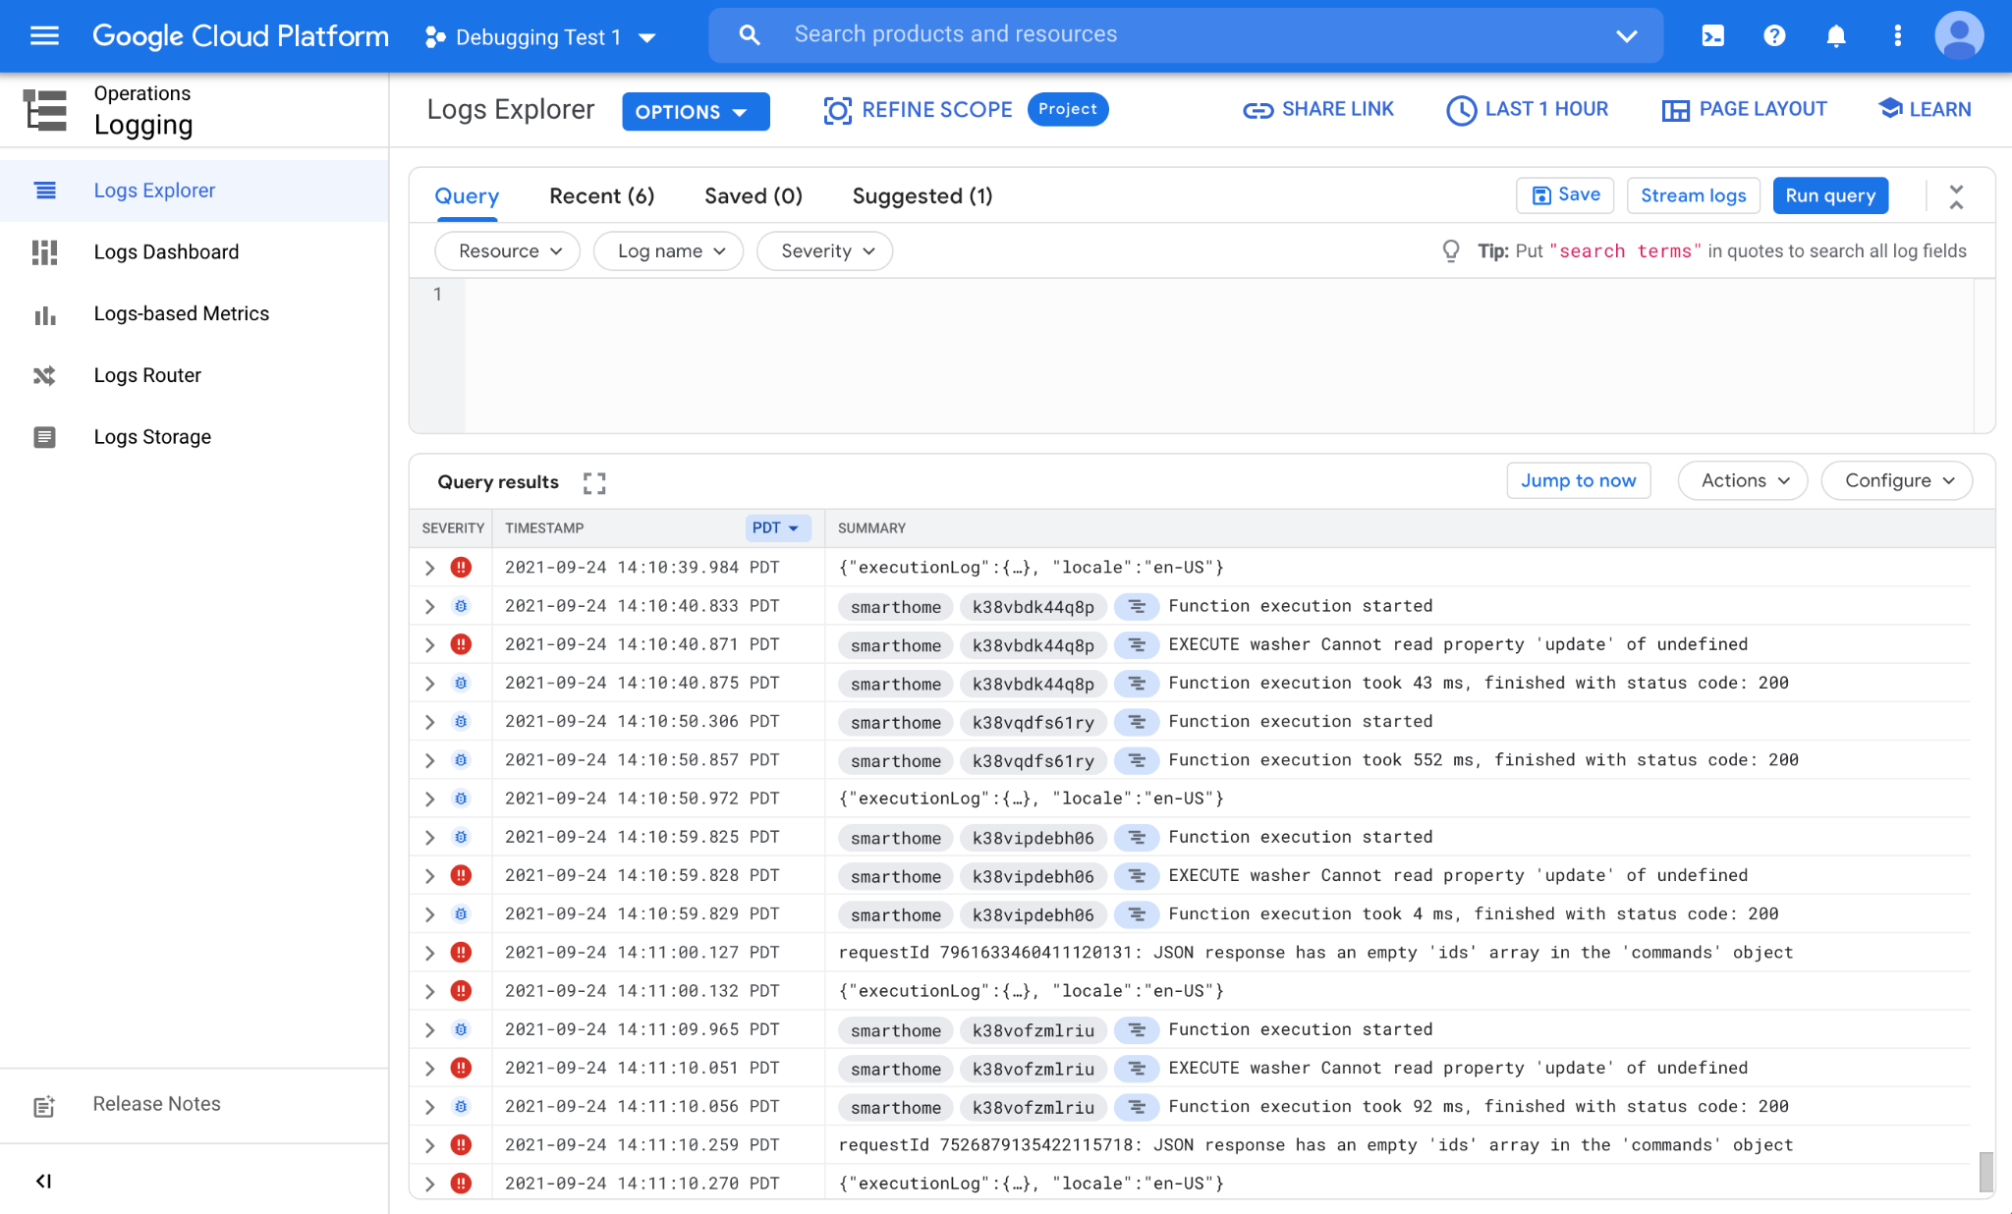Open the Severity filter dropdown

coord(825,251)
